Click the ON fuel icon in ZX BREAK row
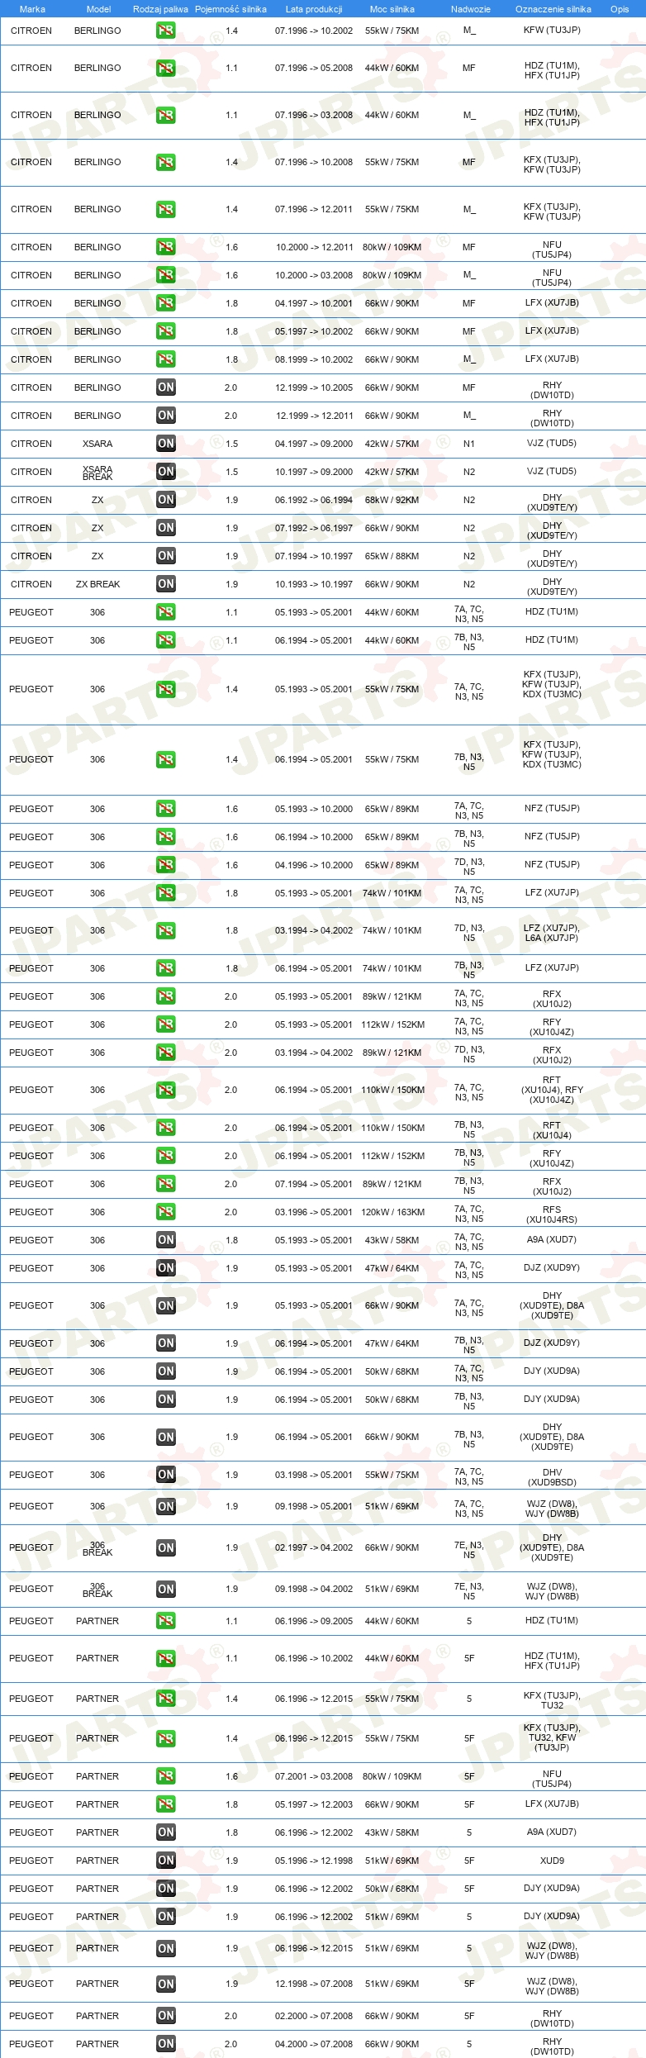The width and height of the screenshot is (646, 2058). tap(166, 584)
